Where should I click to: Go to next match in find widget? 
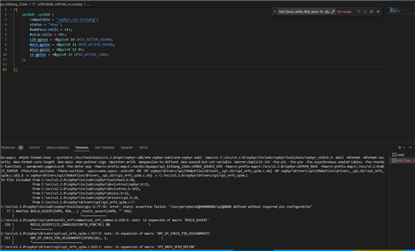365,12
